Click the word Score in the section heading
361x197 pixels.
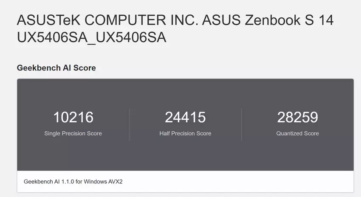pyautogui.click(x=85, y=68)
